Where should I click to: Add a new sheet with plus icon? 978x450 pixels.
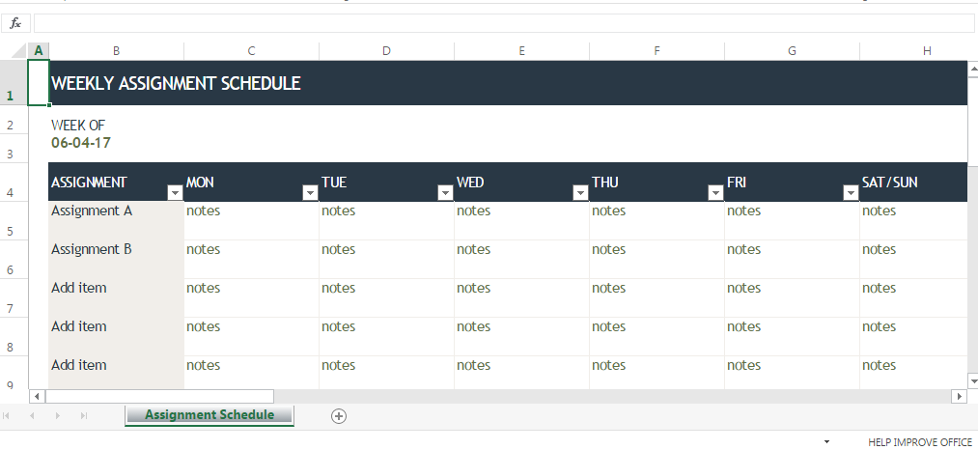point(339,415)
